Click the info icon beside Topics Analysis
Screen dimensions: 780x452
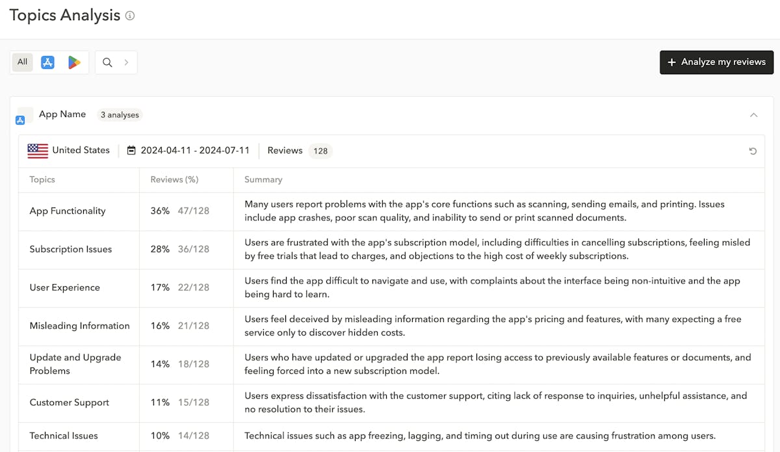click(x=130, y=16)
